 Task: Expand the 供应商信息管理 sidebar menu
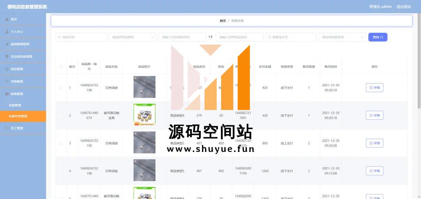pos(23,56)
